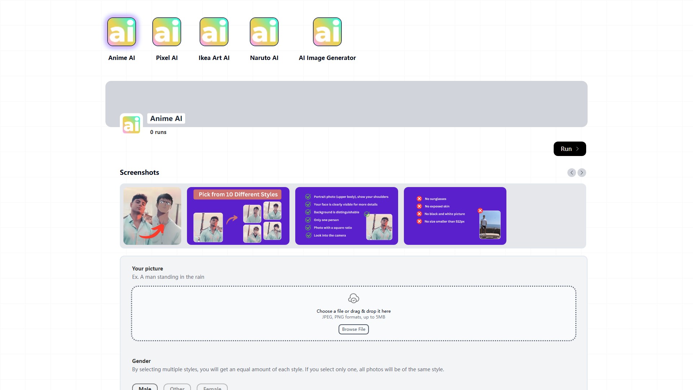This screenshot has width=693, height=390.
Task: Click the Anime AI profile logo
Action: pyautogui.click(x=131, y=125)
